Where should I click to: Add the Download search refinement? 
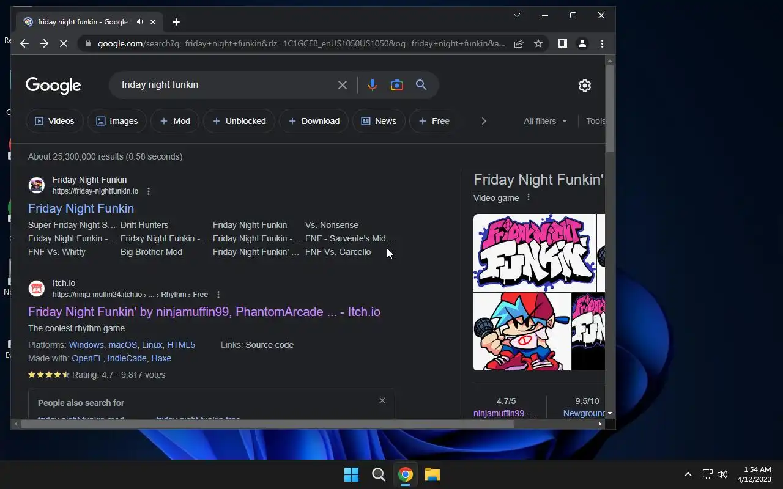[x=314, y=121]
